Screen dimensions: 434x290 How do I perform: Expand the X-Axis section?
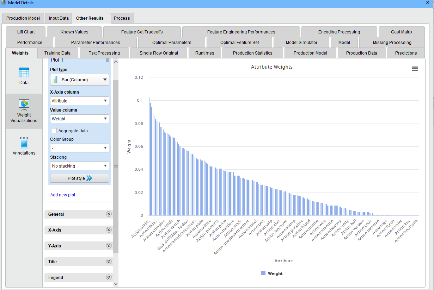78,230
